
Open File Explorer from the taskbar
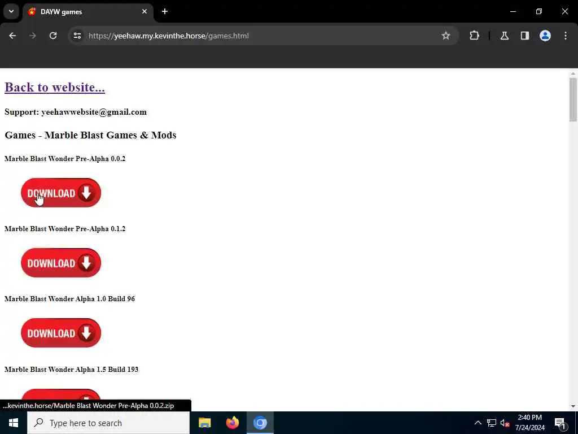pos(204,423)
